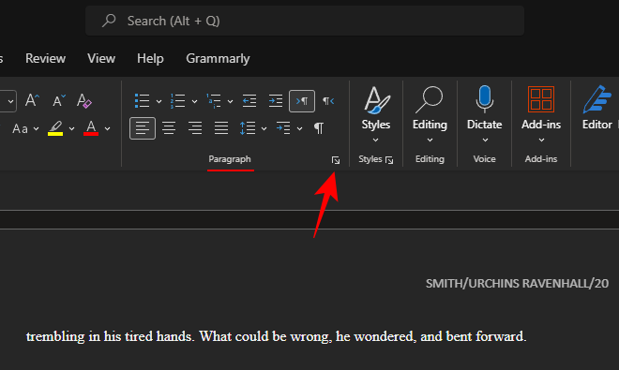Viewport: 619px width, 370px height.
Task: Decrease paragraph indent
Action: (x=249, y=100)
